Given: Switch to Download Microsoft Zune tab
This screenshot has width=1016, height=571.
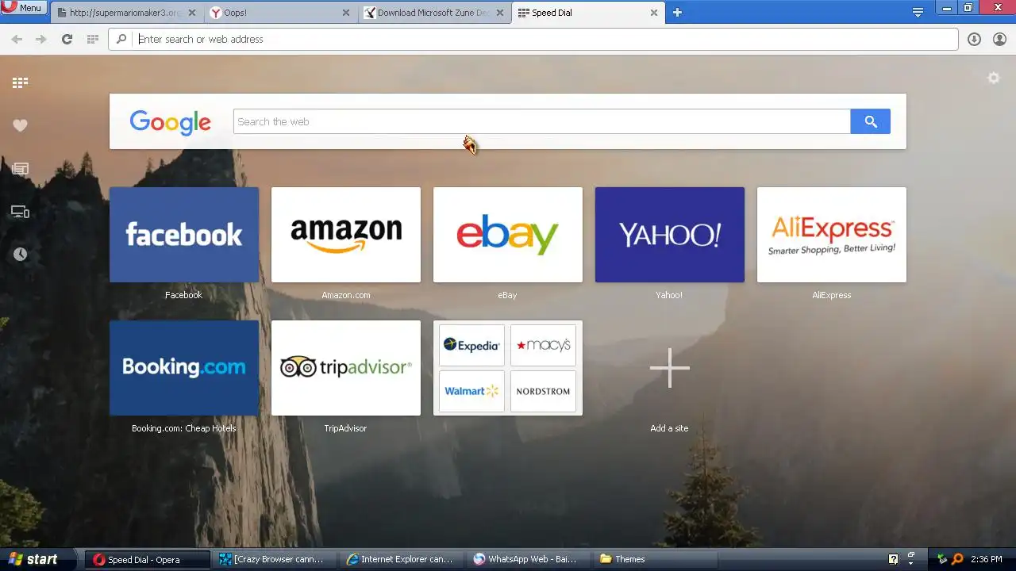Looking at the screenshot, I should click(x=433, y=13).
